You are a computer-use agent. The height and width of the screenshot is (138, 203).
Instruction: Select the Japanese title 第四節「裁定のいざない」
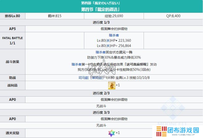coord(100,3)
